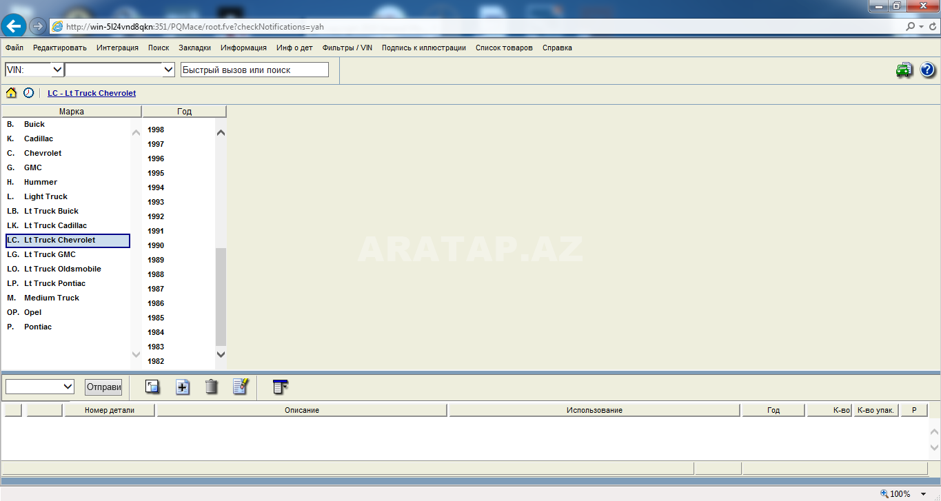Click the Отправи button
The image size is (941, 501).
(x=103, y=387)
